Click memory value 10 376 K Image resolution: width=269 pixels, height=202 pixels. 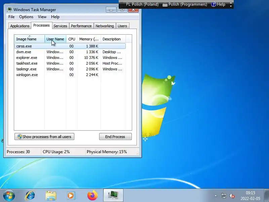(91, 58)
